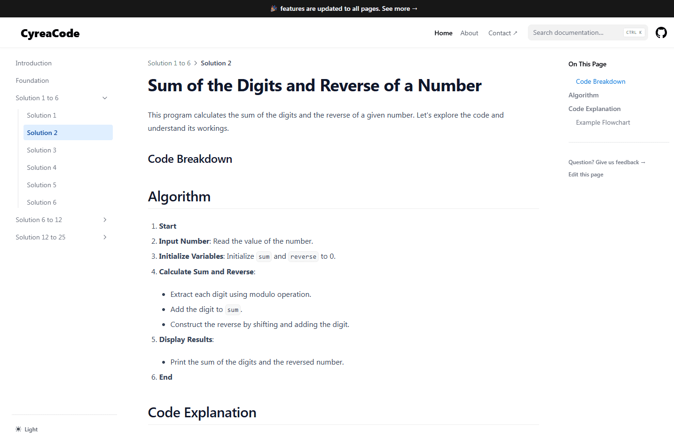Open the Contact external link
The width and height of the screenshot is (674, 438).
click(x=502, y=33)
